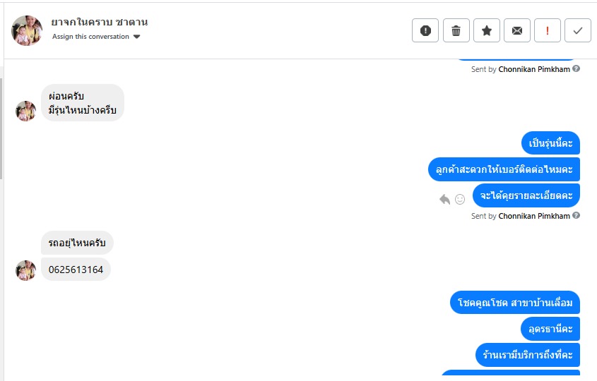Click the 'อุดรธานีคะ' blue message bubble
The height and width of the screenshot is (381, 597).
pyautogui.click(x=550, y=329)
